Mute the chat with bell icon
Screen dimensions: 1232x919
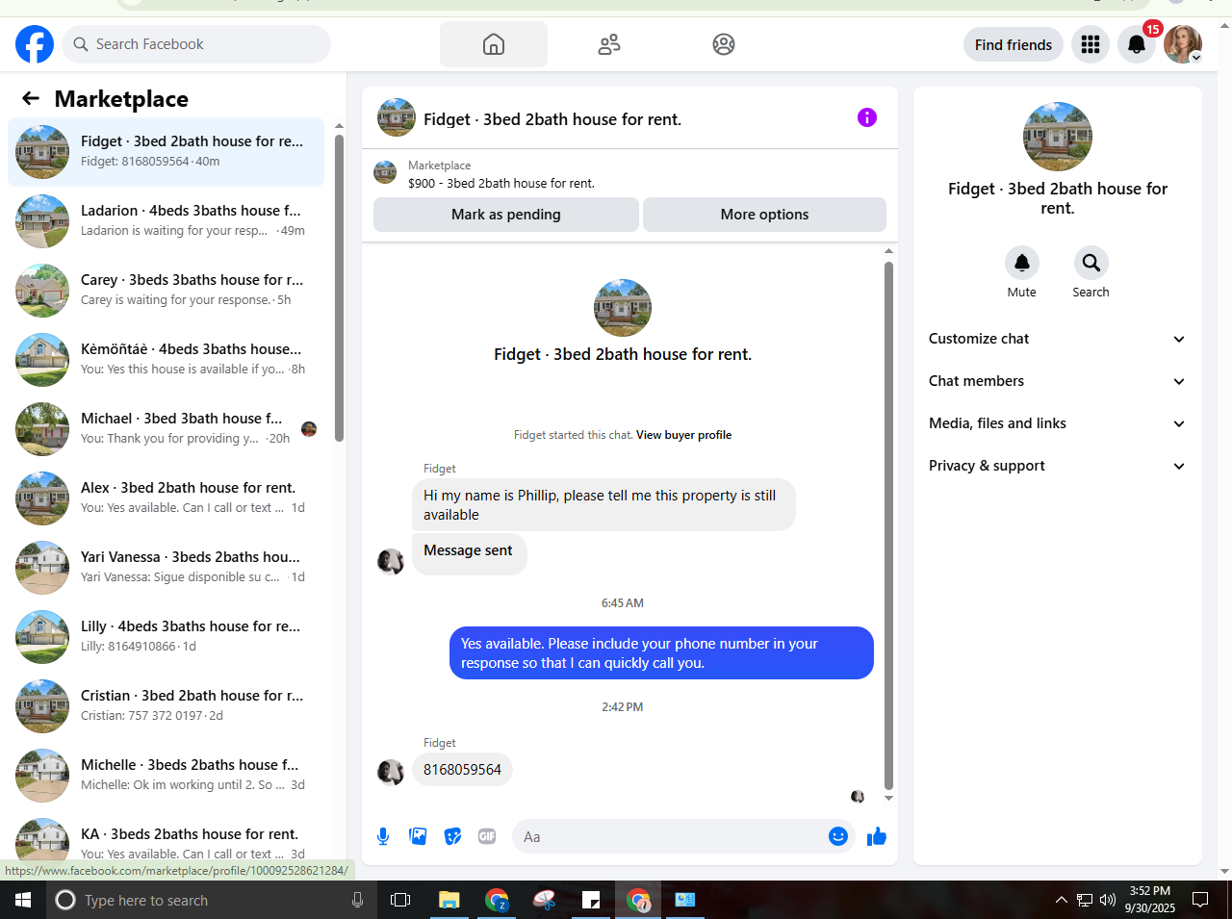point(1022,263)
